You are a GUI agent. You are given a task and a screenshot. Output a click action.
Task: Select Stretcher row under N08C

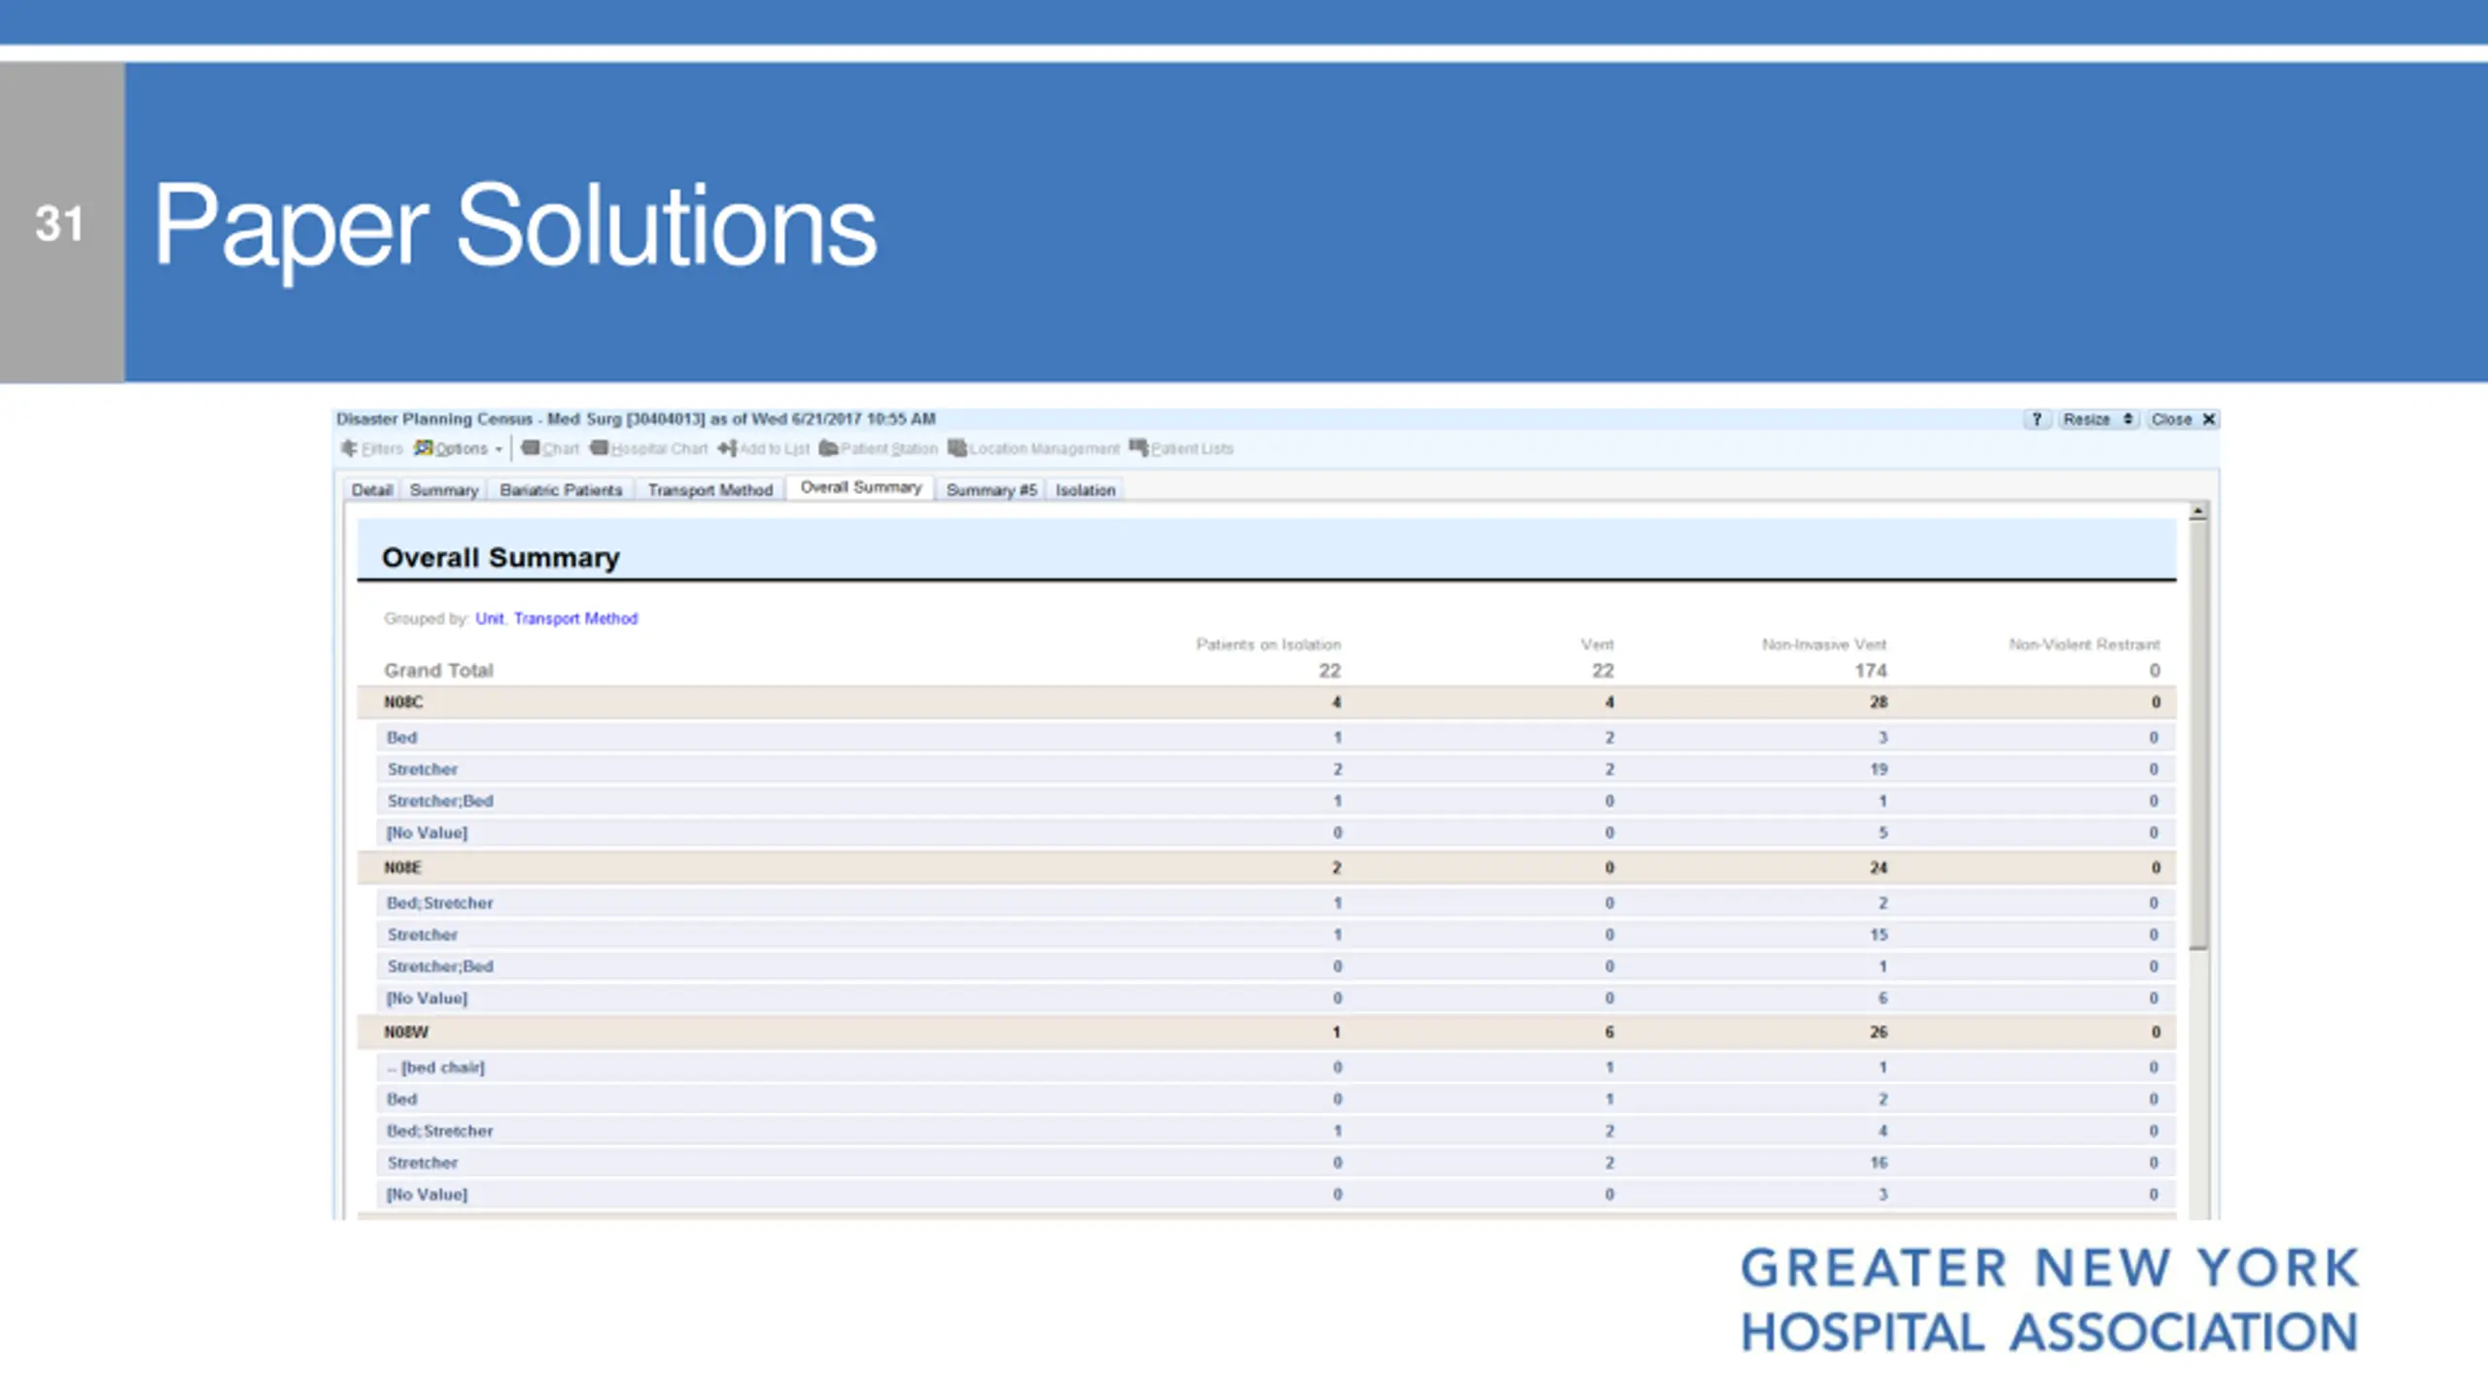(x=1276, y=769)
